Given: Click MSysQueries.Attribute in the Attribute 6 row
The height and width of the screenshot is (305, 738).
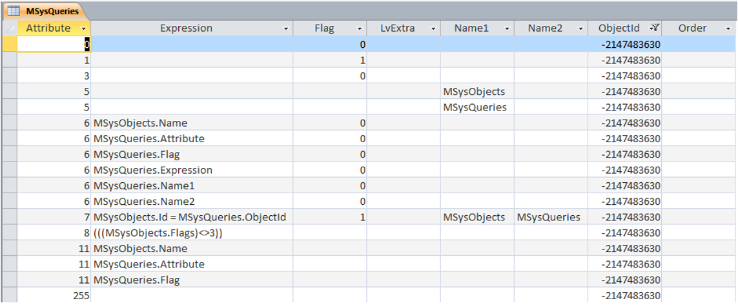Looking at the screenshot, I should click(x=192, y=139).
